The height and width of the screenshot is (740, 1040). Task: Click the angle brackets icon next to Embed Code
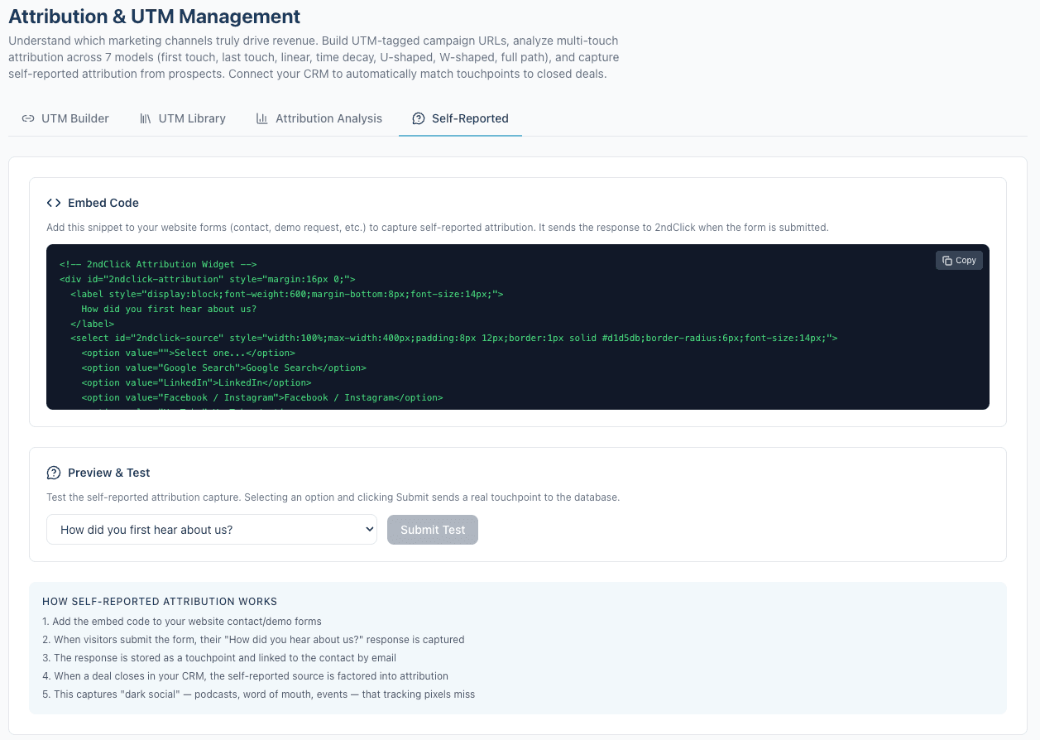click(54, 203)
